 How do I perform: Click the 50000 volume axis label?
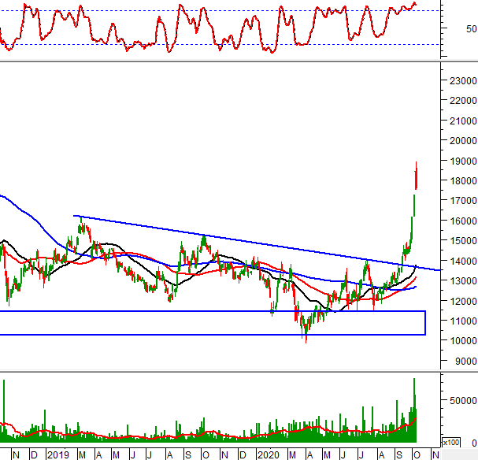[463, 401]
